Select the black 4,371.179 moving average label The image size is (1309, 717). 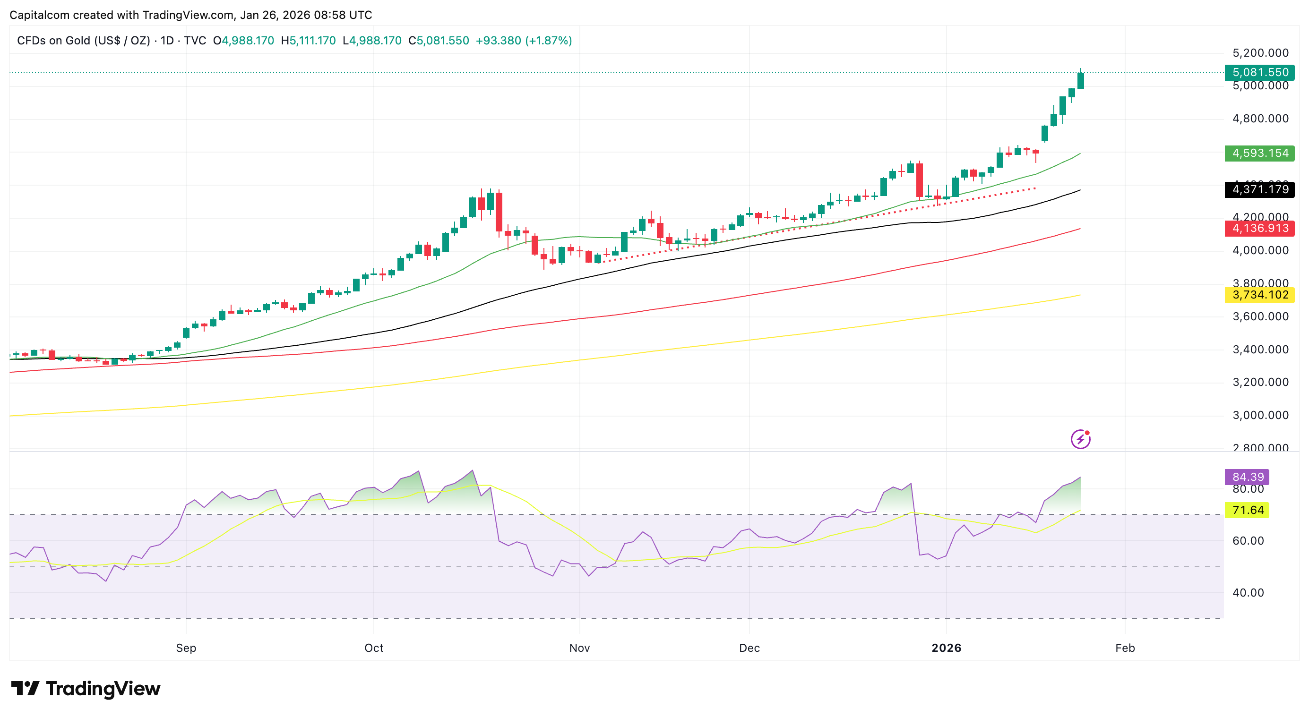tap(1259, 190)
